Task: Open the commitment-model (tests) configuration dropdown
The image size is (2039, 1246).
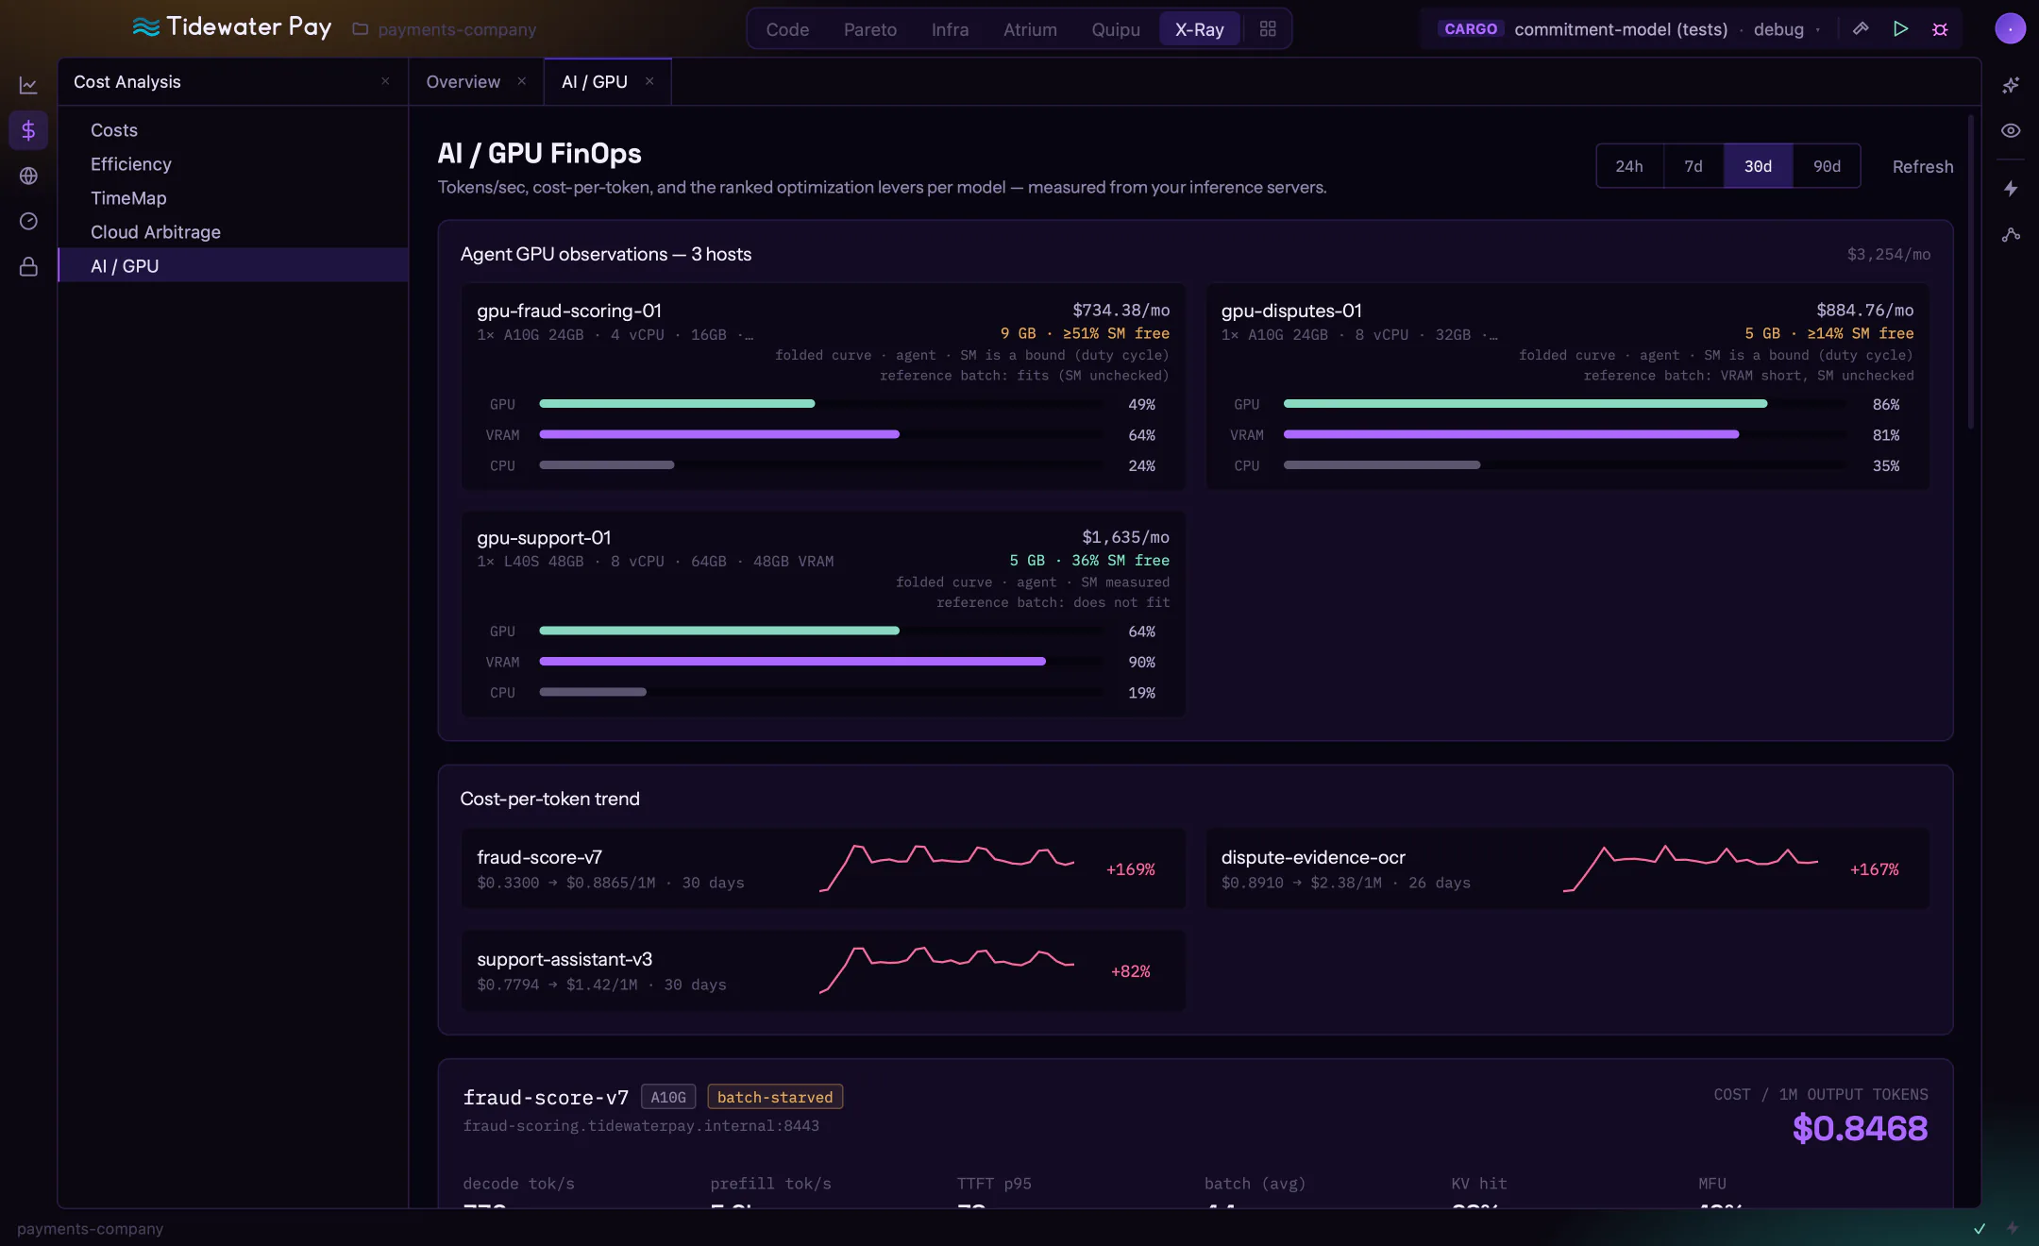Action: click(1621, 29)
